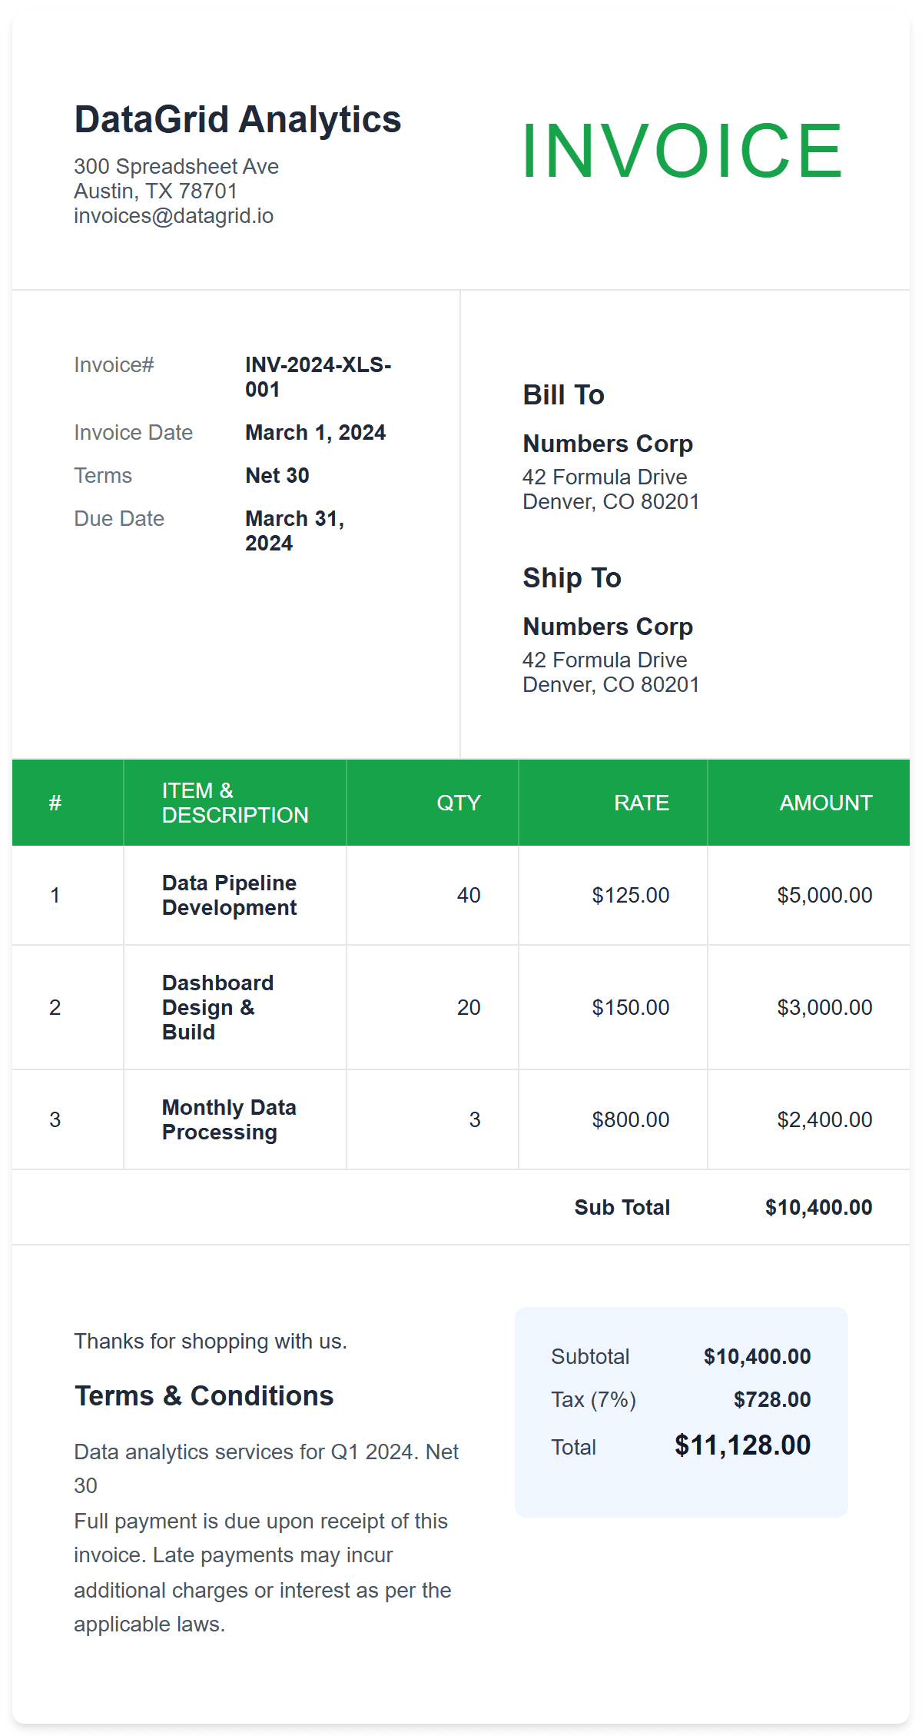922x1736 pixels.
Task: Click Thanks for shopping with us text
Action: click(211, 1342)
